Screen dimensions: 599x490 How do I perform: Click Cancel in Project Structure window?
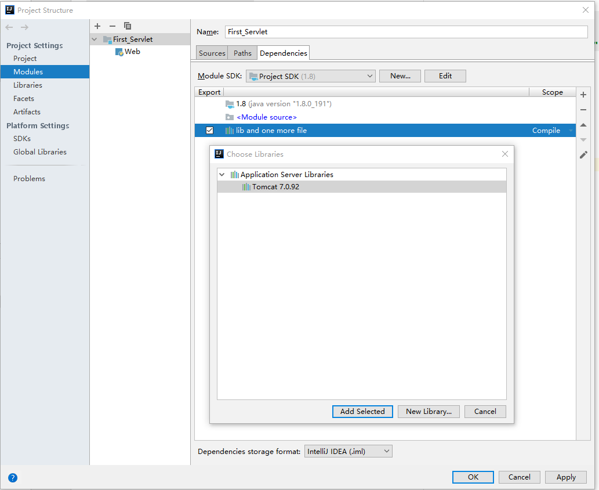519,477
